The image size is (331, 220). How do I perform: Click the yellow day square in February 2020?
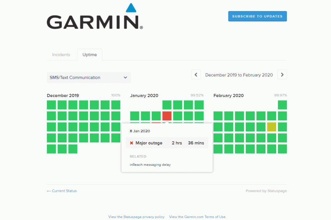[x=271, y=127]
